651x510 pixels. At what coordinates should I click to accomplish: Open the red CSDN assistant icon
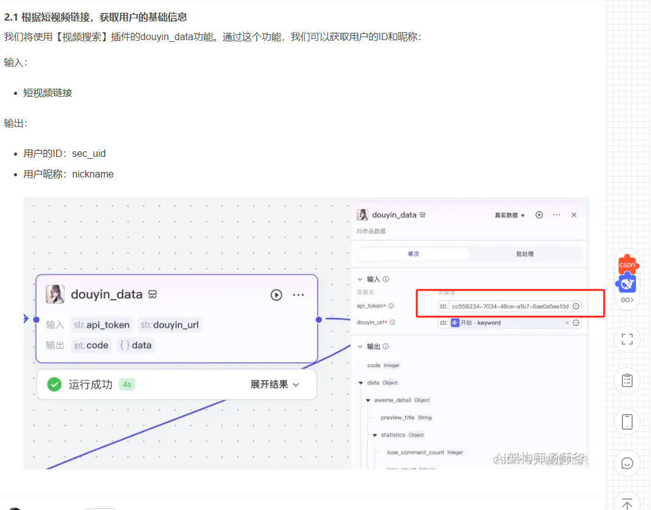coord(627,264)
